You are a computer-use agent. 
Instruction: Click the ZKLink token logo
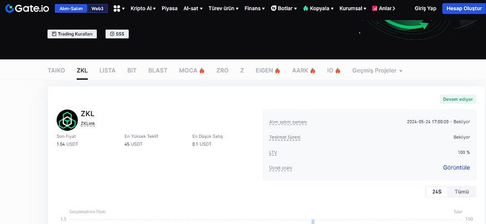67,120
